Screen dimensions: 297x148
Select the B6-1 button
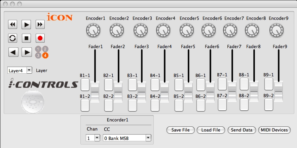201,85
